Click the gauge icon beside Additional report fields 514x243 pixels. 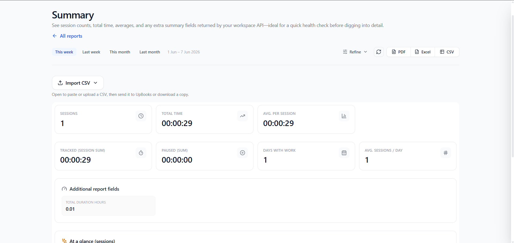click(x=64, y=189)
